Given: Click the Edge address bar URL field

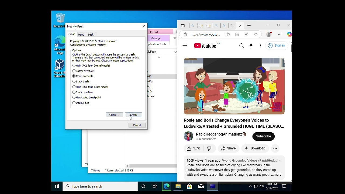Looking at the screenshot, I should [x=205, y=34].
